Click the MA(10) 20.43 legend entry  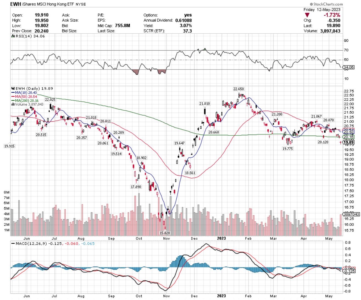(24, 93)
